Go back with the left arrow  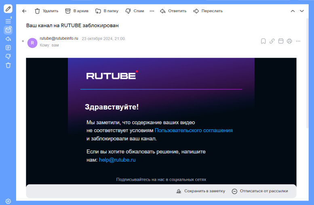tap(24, 11)
